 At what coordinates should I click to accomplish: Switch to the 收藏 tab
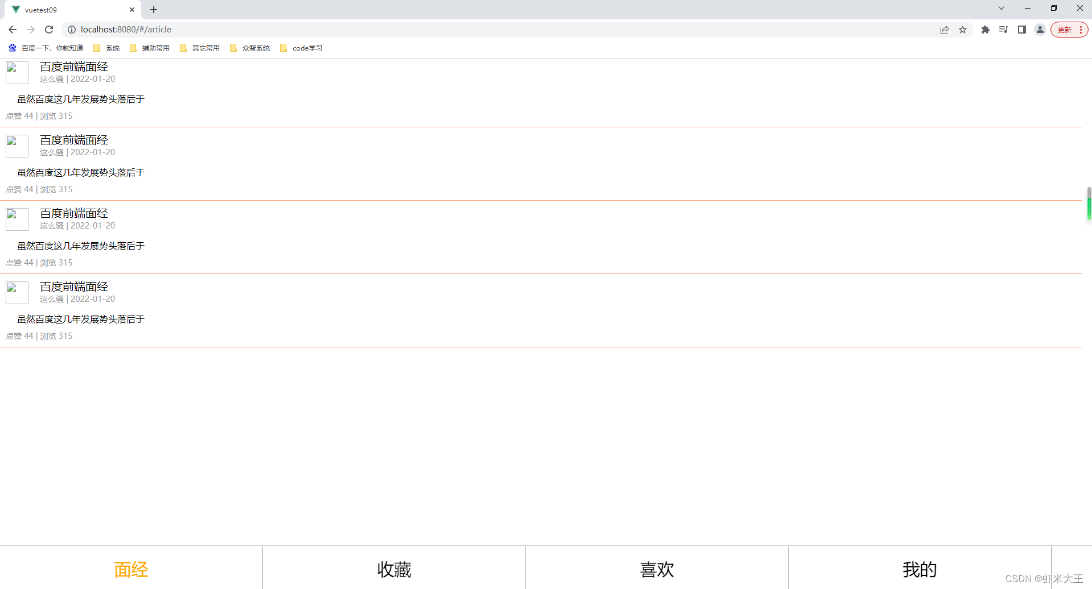pyautogui.click(x=394, y=569)
